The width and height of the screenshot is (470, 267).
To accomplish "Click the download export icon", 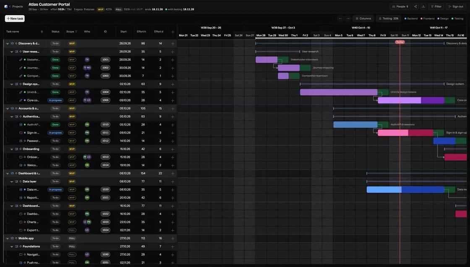I will coord(423,6).
